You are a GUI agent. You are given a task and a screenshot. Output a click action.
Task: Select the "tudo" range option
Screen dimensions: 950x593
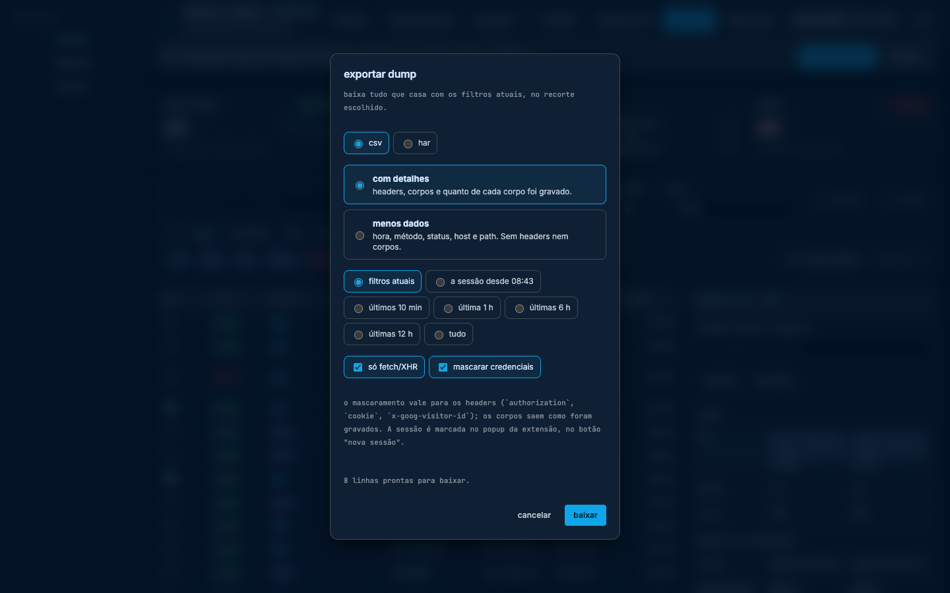pos(449,334)
